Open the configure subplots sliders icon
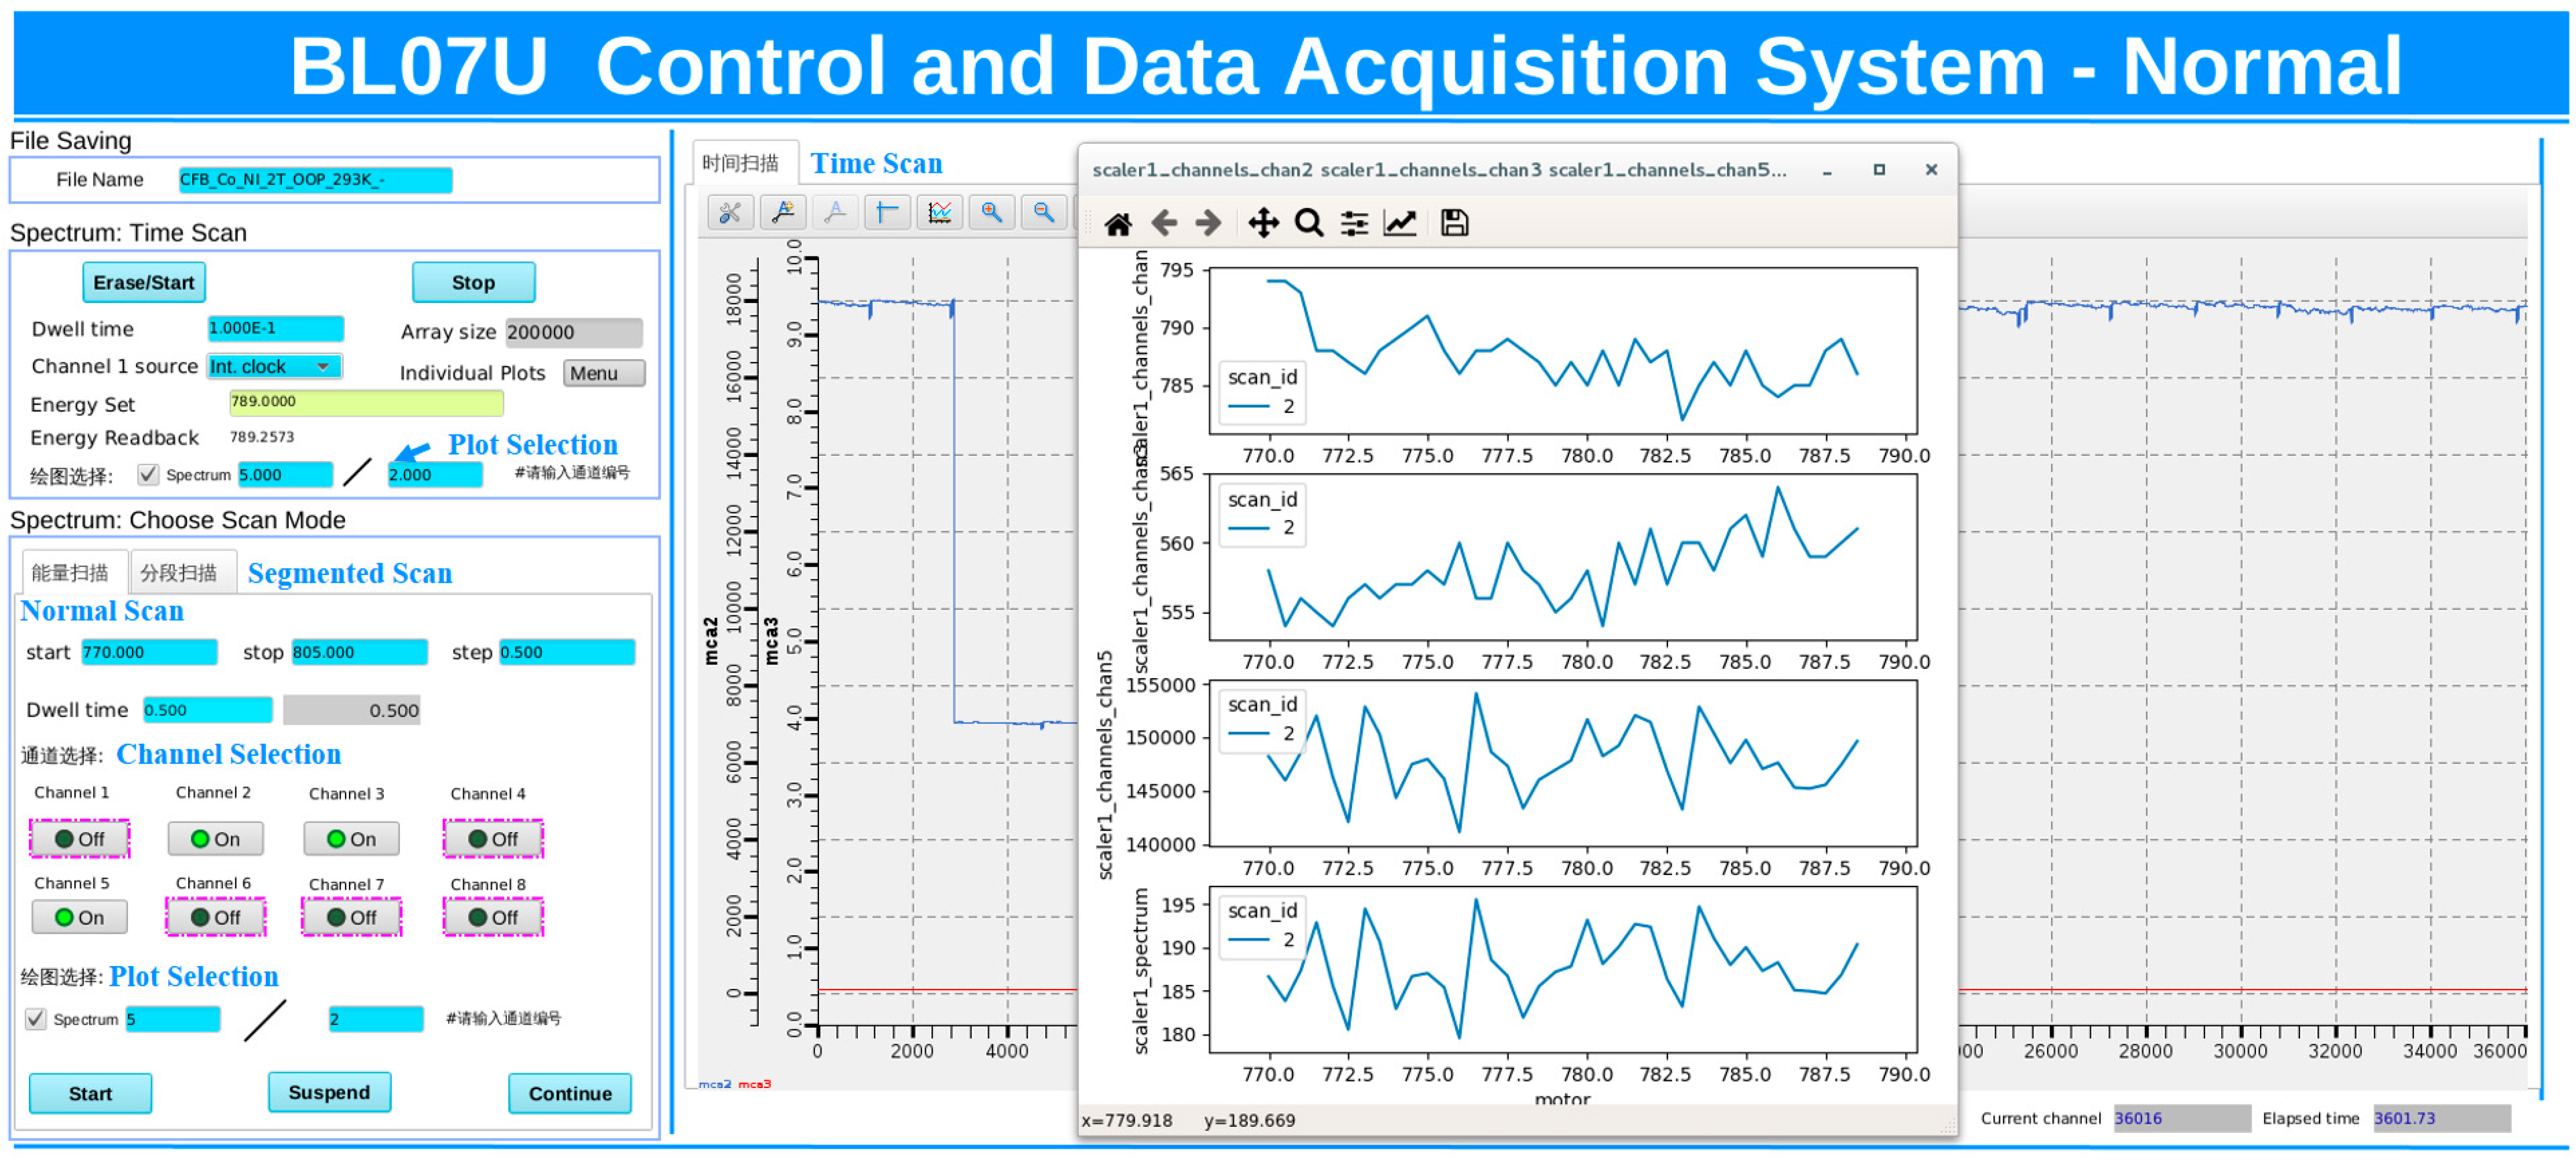The width and height of the screenshot is (2576, 1160). [x=1354, y=223]
